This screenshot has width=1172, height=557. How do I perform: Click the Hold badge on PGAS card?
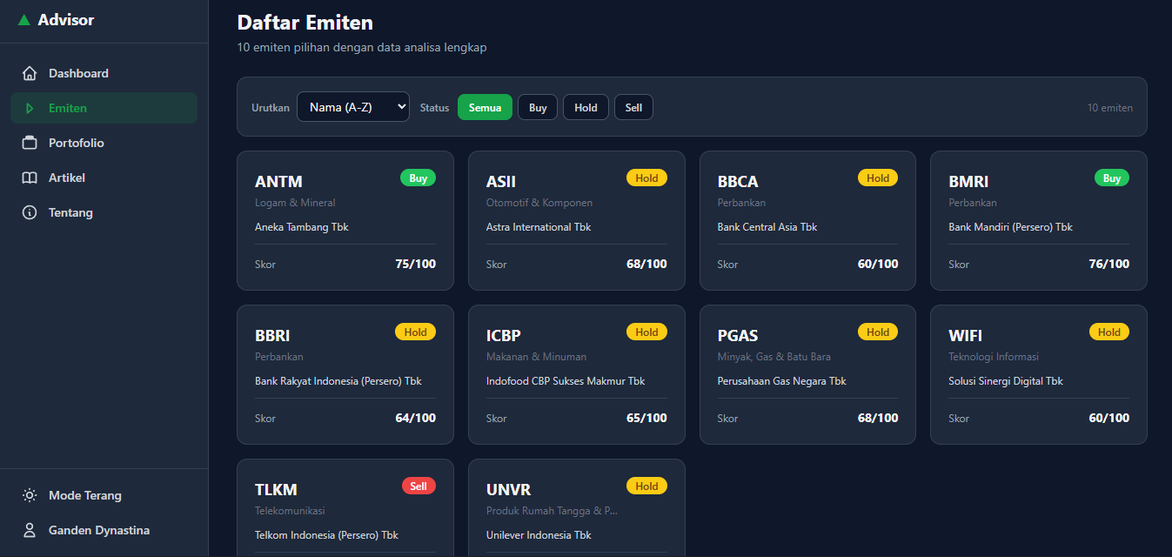pos(878,332)
